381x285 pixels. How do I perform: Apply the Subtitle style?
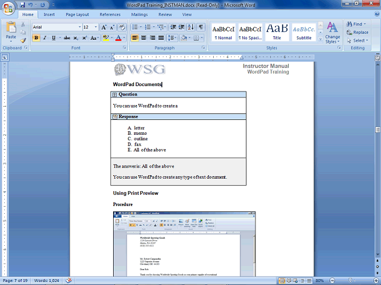click(x=304, y=32)
